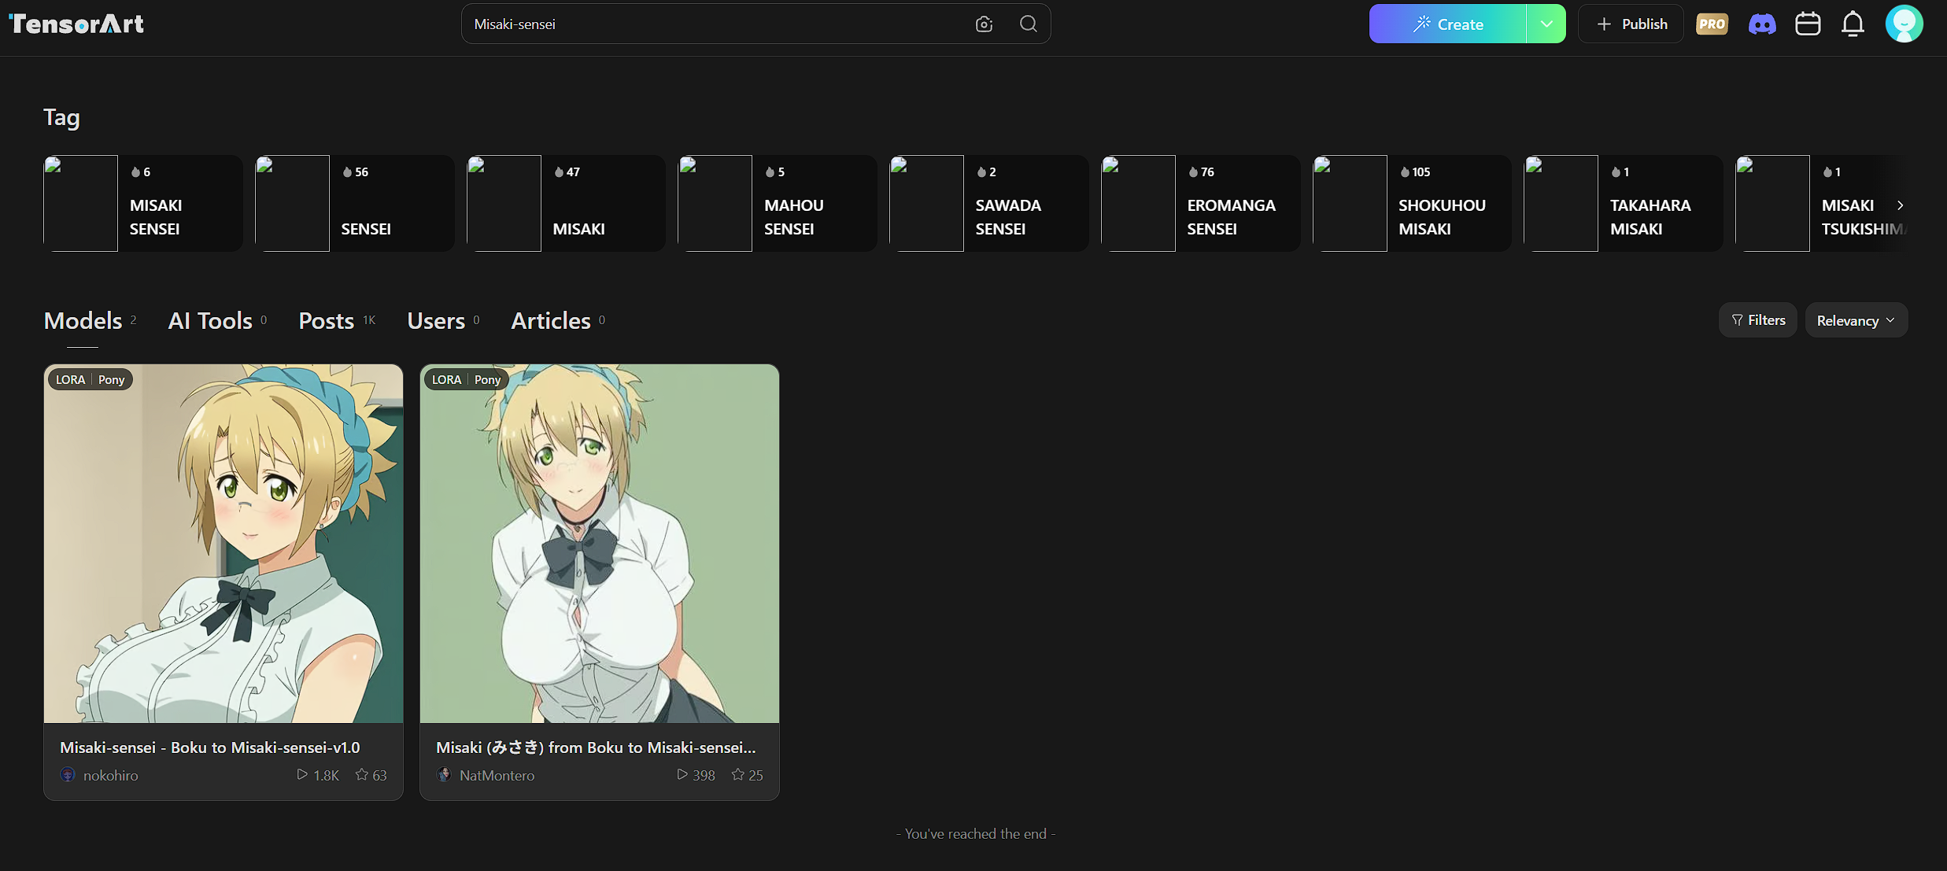The height and width of the screenshot is (871, 1947).
Task: Open the user profile avatar
Action: (x=1905, y=24)
